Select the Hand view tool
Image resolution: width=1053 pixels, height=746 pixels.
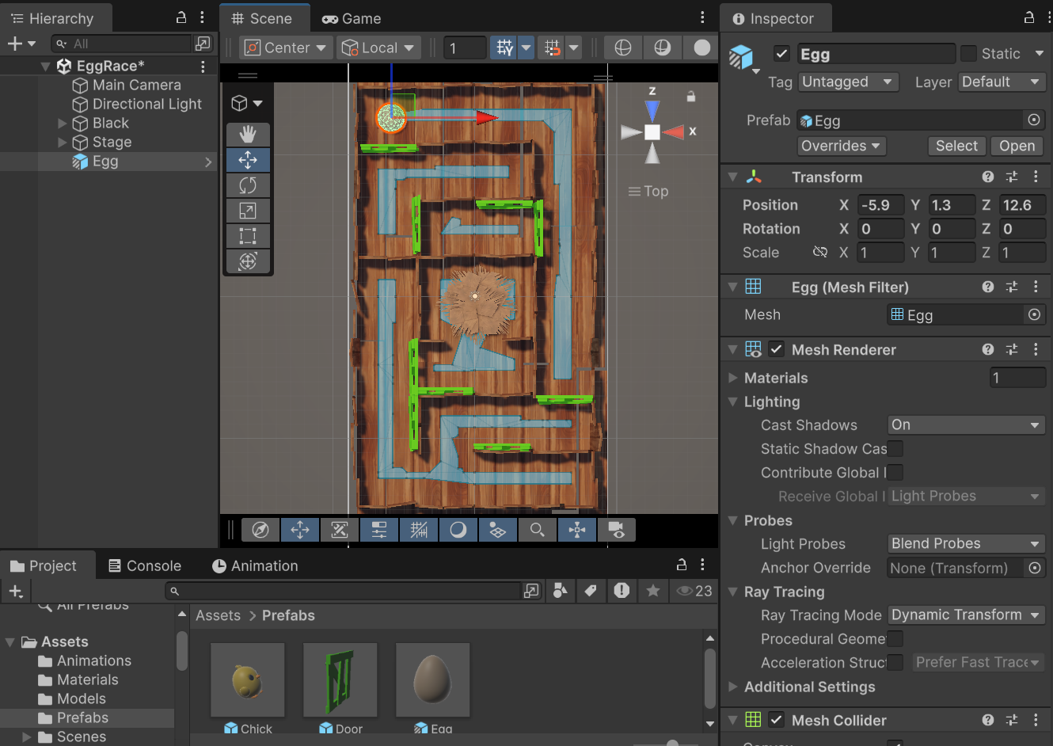click(x=248, y=134)
